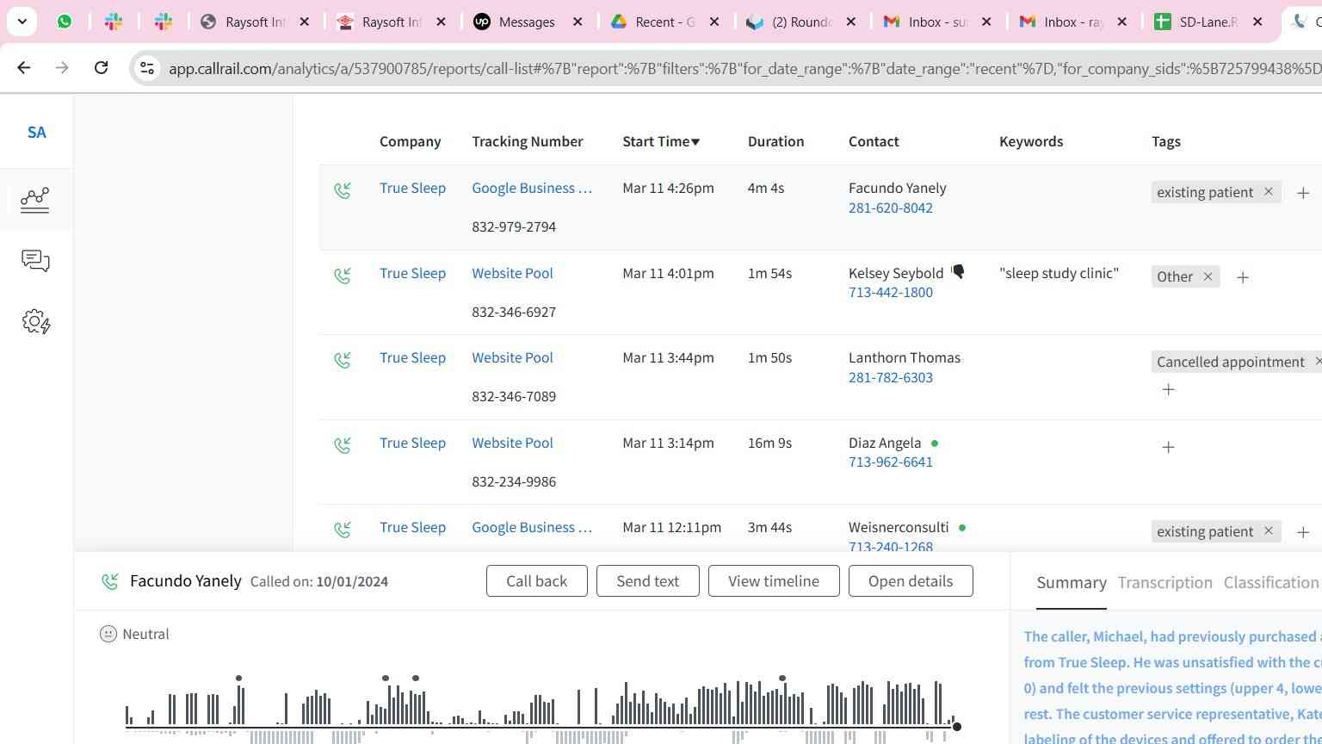
Task: Open Google Business tracking number in Facundo row
Action: pyautogui.click(x=532, y=189)
